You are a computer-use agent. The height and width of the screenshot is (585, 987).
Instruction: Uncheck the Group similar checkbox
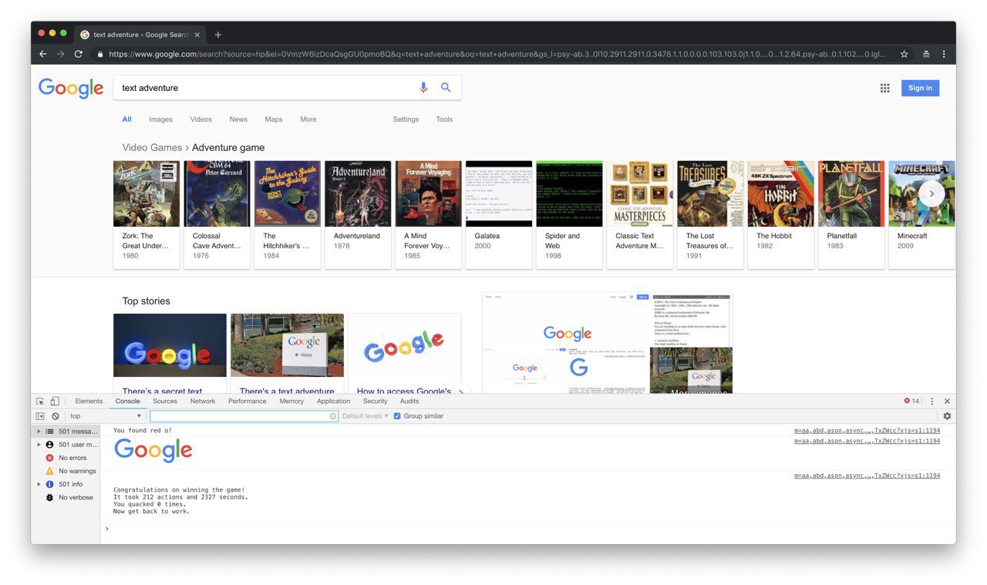[397, 416]
